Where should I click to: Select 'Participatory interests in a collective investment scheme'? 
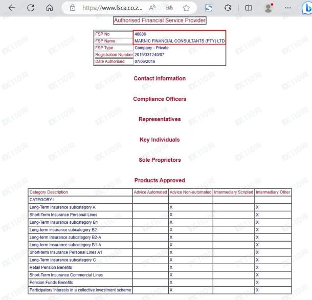(x=160, y=290)
